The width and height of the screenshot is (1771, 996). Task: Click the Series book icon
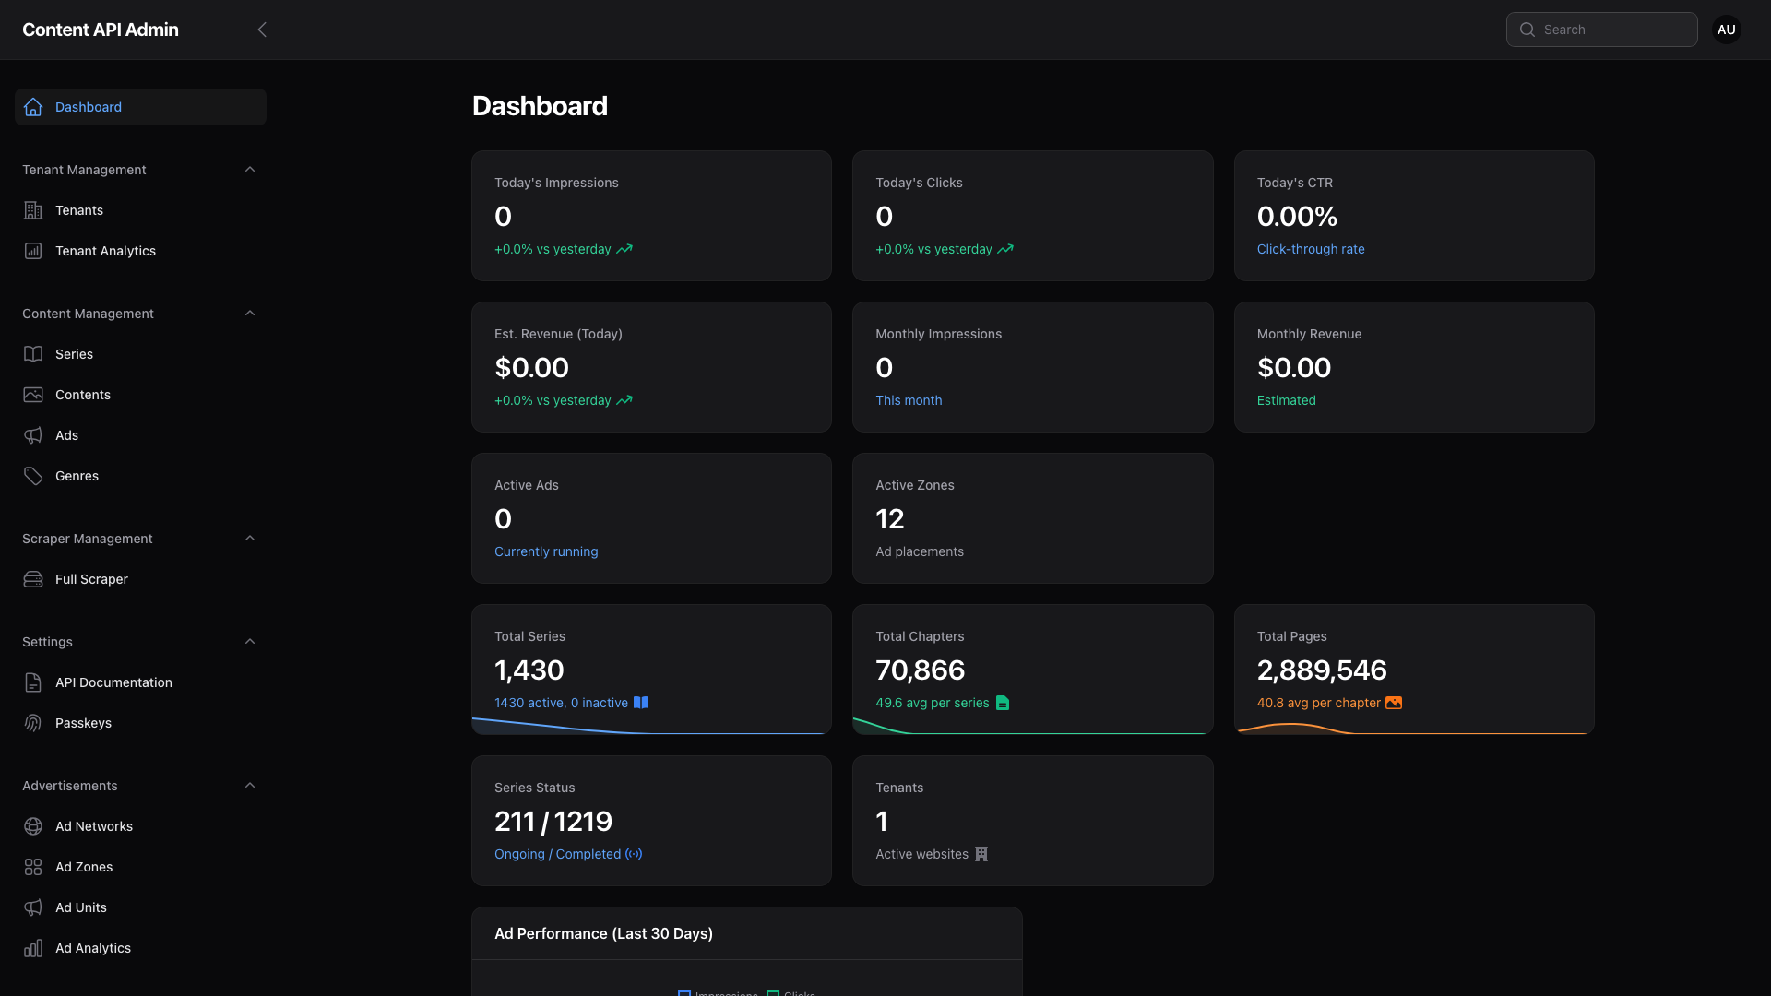(33, 354)
